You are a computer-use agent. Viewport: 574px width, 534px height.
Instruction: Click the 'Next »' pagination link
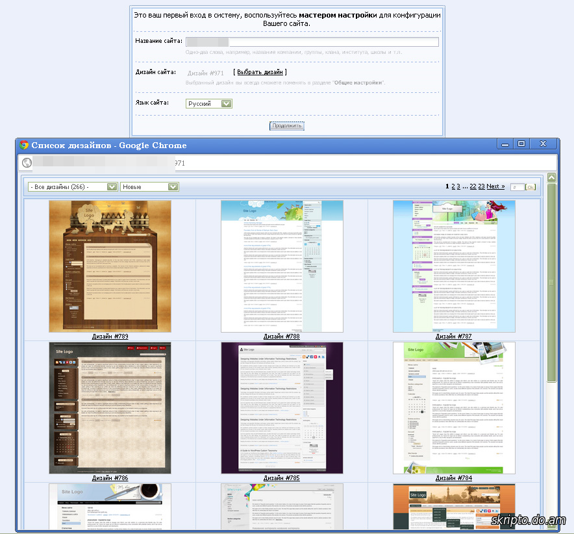[x=495, y=186]
